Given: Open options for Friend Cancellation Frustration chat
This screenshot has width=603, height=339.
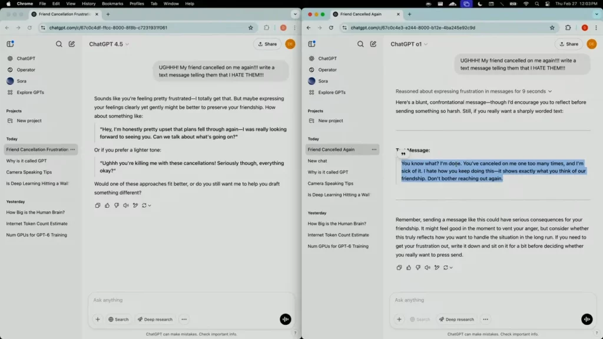Looking at the screenshot, I should (x=72, y=149).
